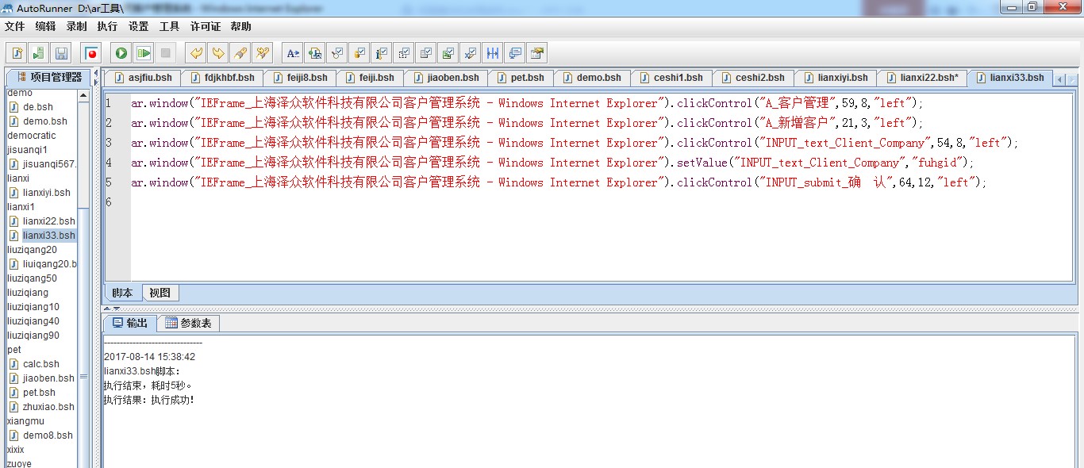
Task: Click the grey Stop execution icon
Action: point(165,53)
